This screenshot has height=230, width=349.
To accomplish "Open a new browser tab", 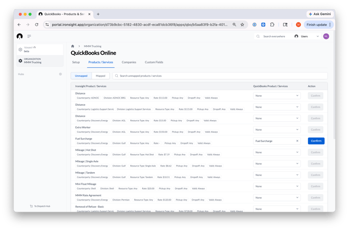I will tap(98, 14).
